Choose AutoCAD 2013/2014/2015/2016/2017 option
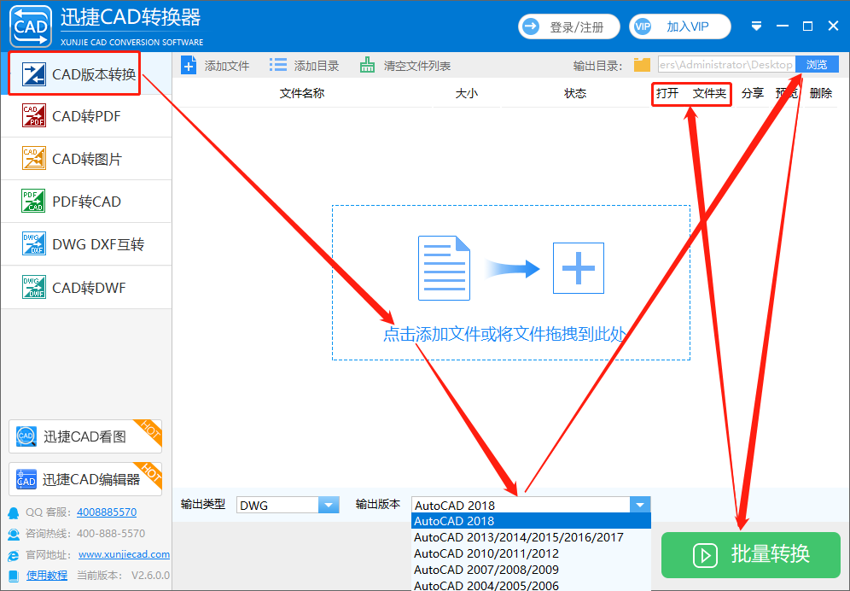This screenshot has width=850, height=591. [531, 537]
